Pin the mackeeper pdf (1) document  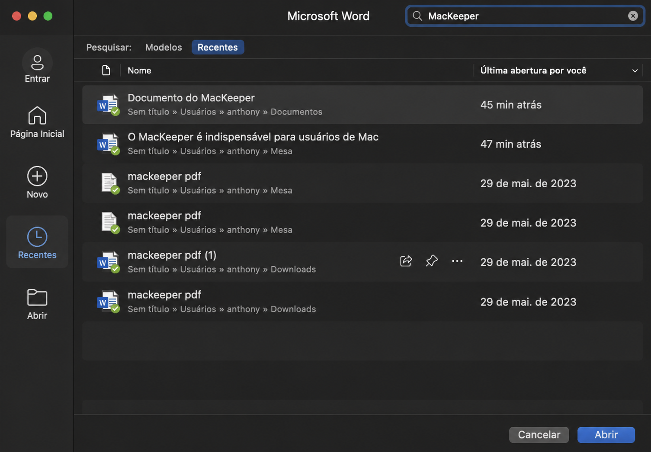pyautogui.click(x=432, y=261)
